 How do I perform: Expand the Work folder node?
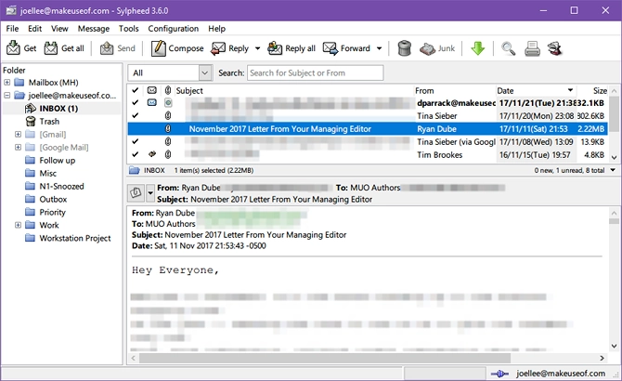pyautogui.click(x=18, y=225)
